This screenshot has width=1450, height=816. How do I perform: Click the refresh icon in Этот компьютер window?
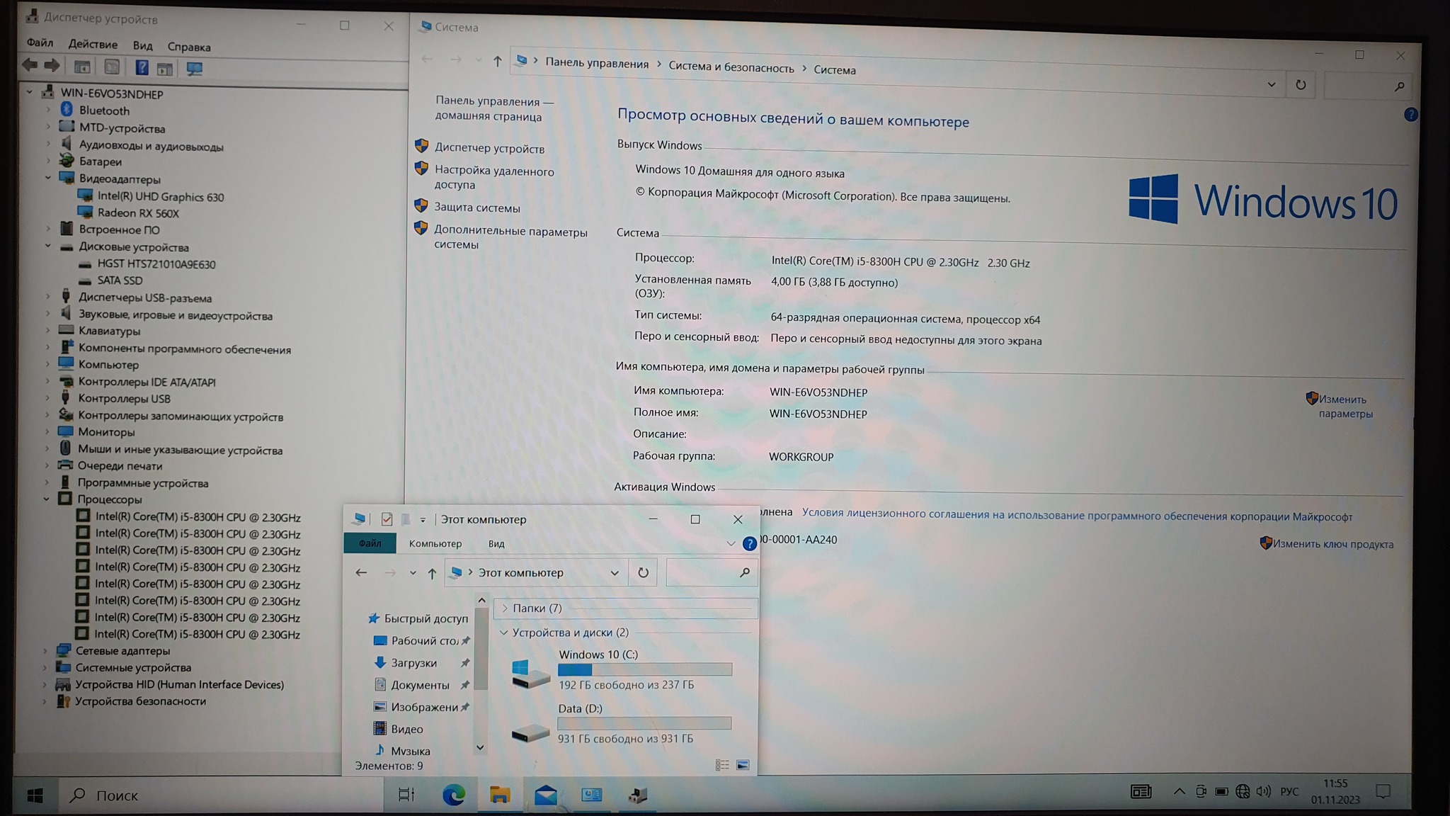click(643, 572)
